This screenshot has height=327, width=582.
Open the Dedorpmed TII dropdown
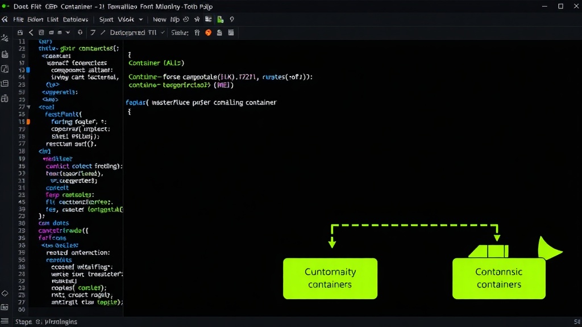(x=138, y=32)
